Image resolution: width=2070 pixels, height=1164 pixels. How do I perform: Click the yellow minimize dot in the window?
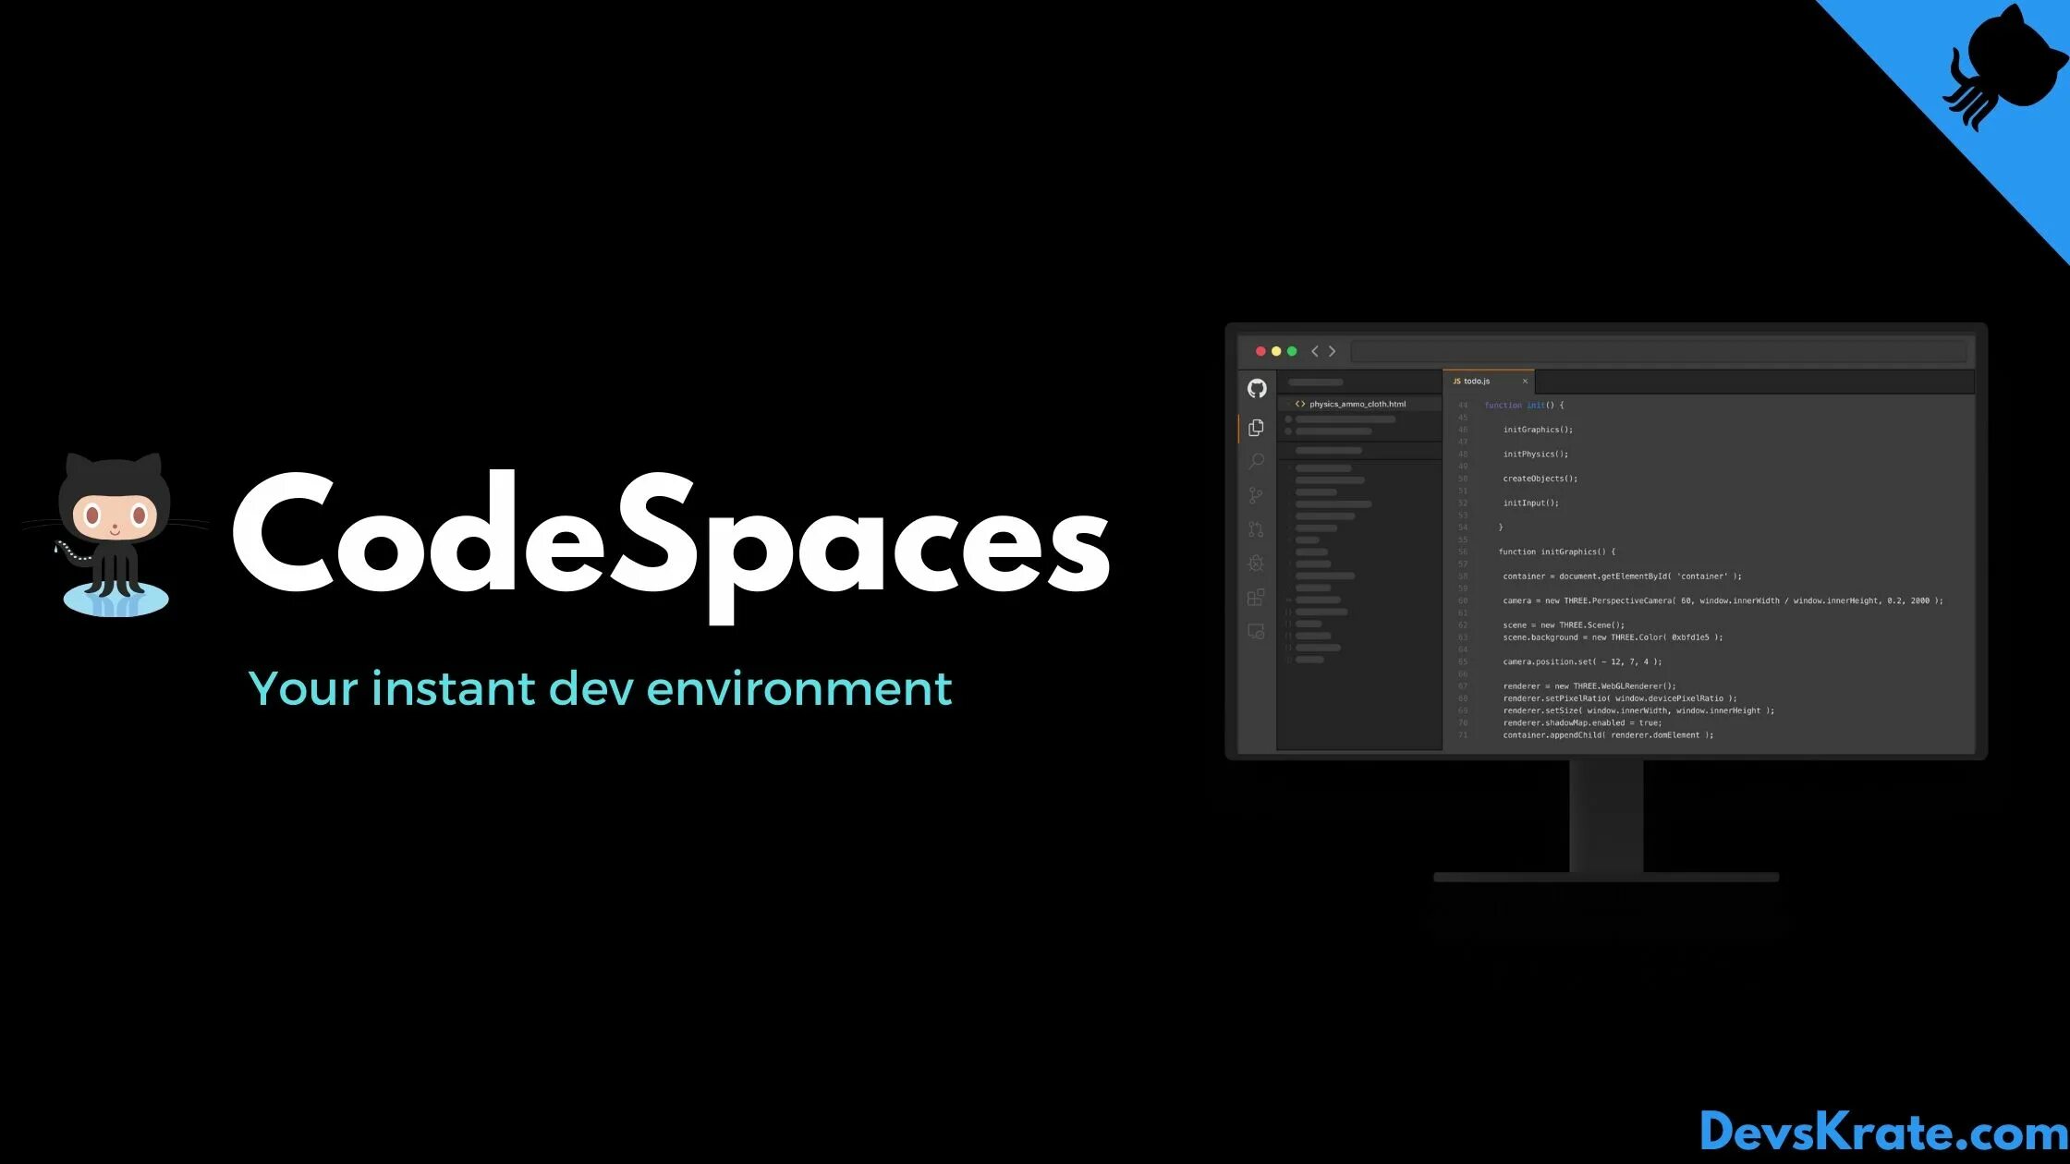1276,352
